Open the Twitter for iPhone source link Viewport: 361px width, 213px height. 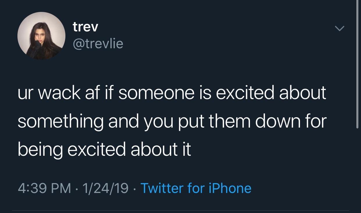pos(196,188)
